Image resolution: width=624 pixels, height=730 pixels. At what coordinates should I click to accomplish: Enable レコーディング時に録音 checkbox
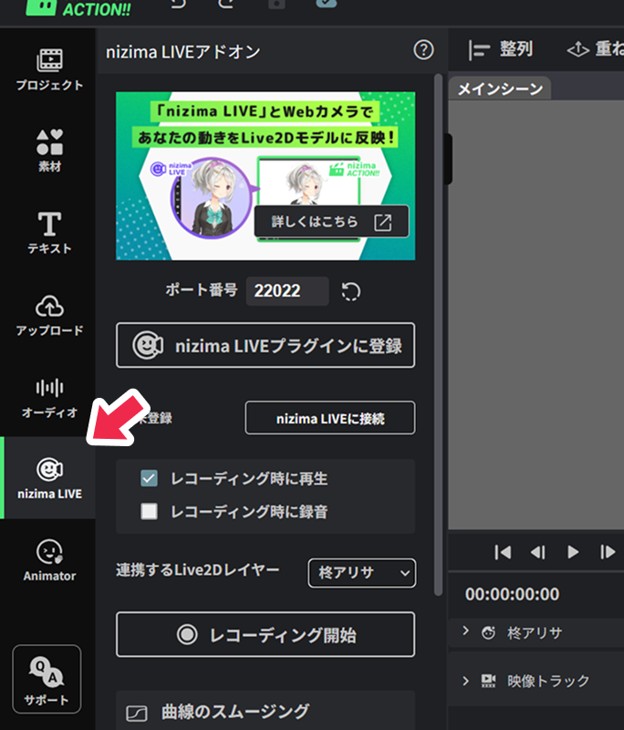[x=150, y=511]
